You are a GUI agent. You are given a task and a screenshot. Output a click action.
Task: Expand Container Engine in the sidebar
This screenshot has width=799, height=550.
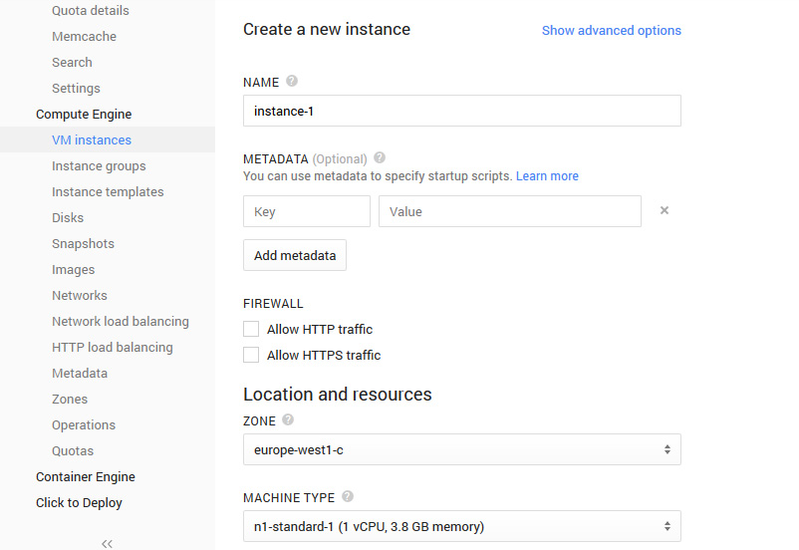86,477
